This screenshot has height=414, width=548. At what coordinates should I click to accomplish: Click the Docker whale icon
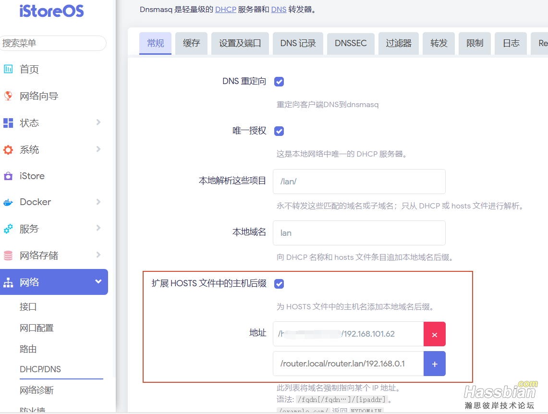8,202
